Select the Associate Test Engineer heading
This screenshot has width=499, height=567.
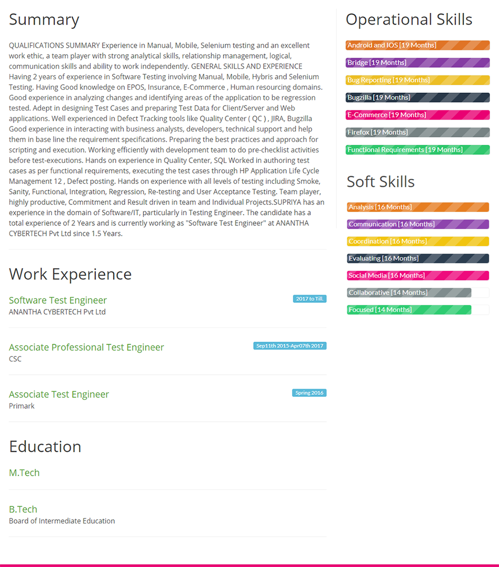click(59, 394)
